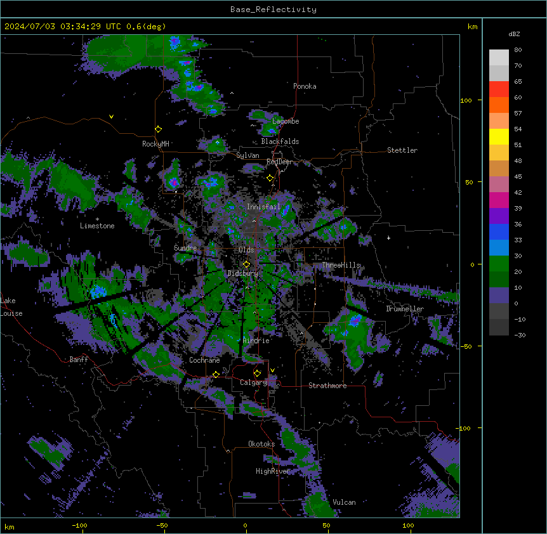Click the RedDeer city label
The width and height of the screenshot is (547, 534).
(280, 162)
